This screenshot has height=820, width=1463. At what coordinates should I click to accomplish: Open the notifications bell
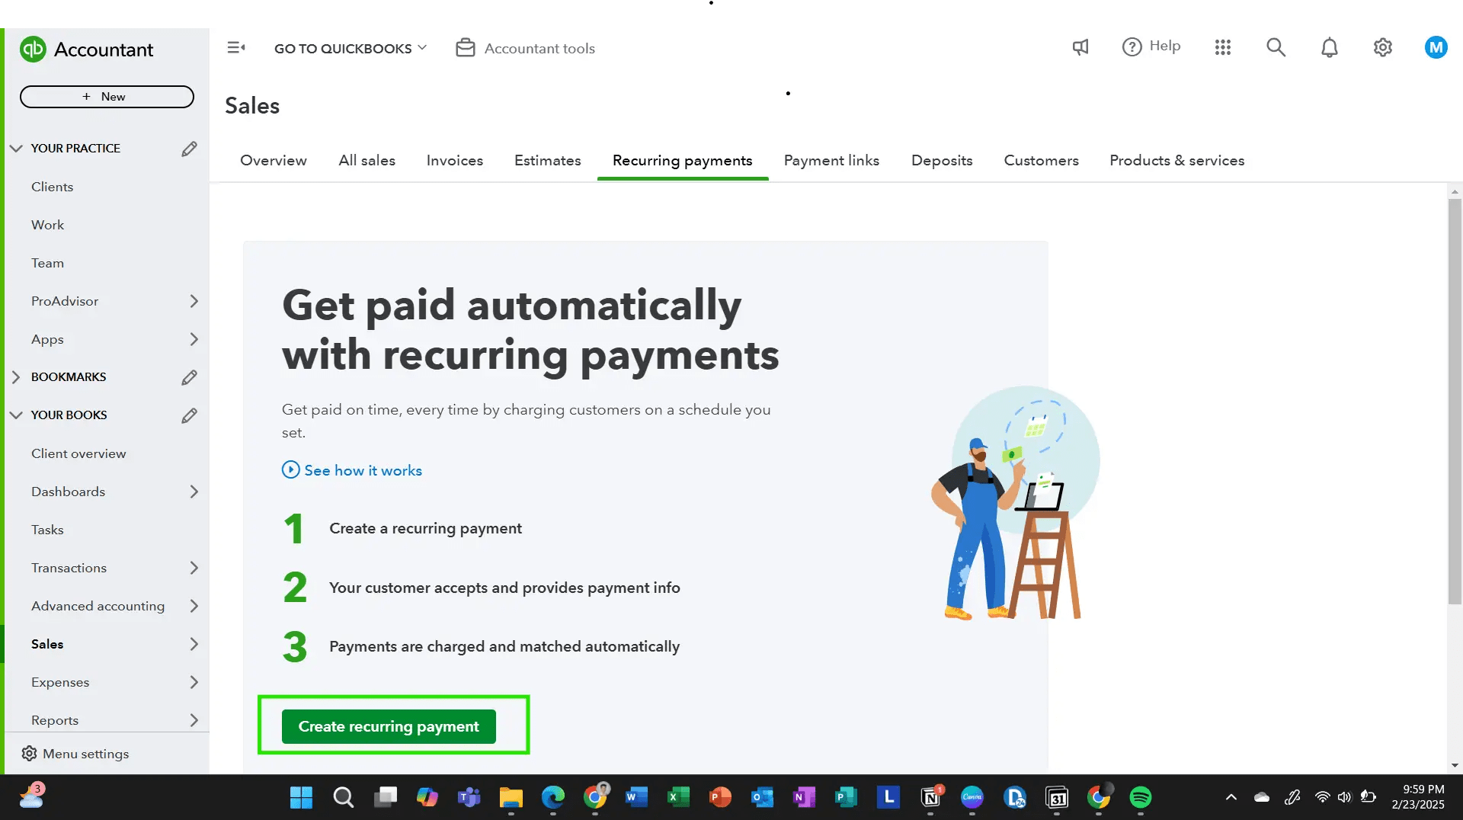click(x=1330, y=47)
